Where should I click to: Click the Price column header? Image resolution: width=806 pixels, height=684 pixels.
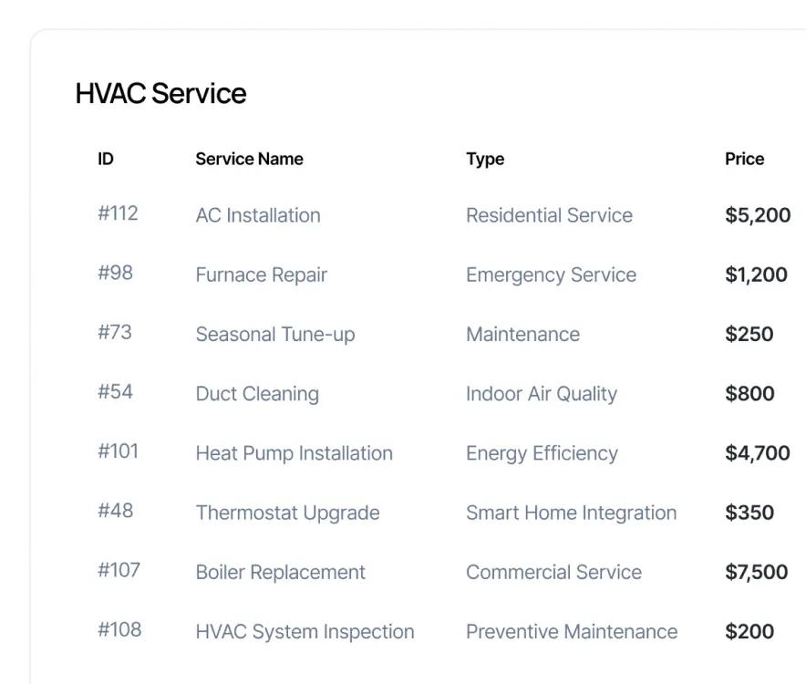click(744, 159)
